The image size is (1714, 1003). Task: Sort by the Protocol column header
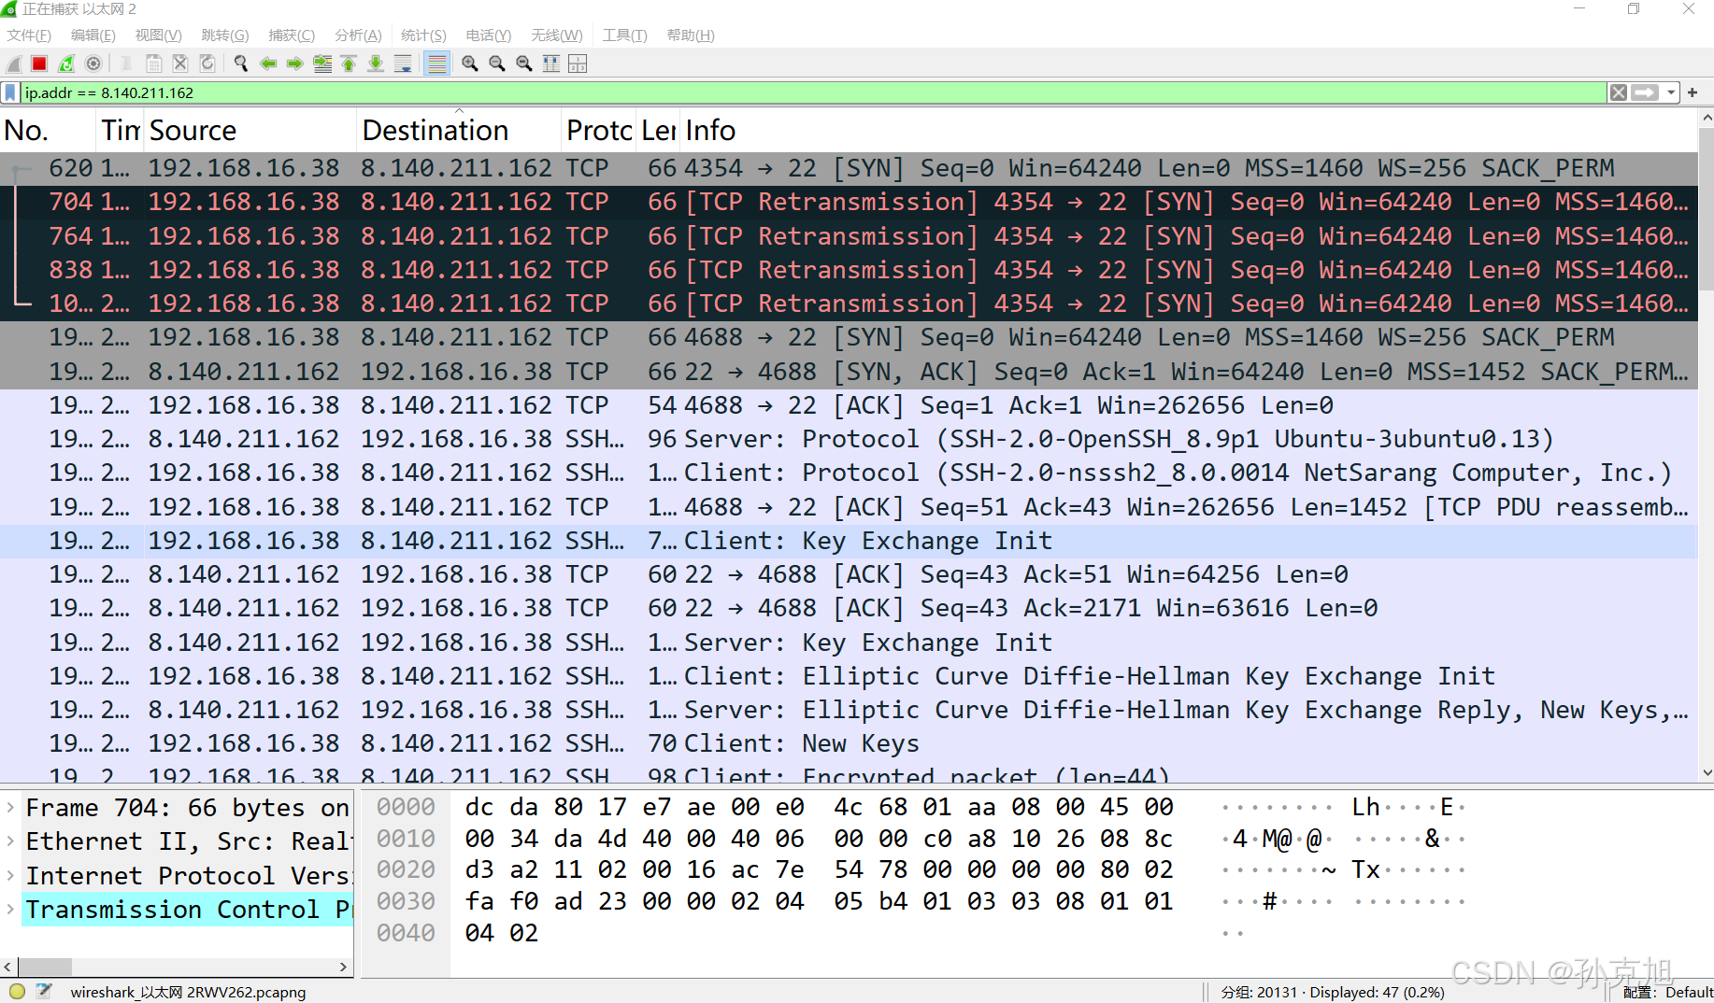pos(600,131)
